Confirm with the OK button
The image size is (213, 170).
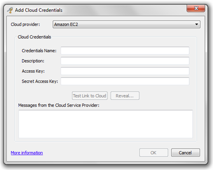click(153, 153)
